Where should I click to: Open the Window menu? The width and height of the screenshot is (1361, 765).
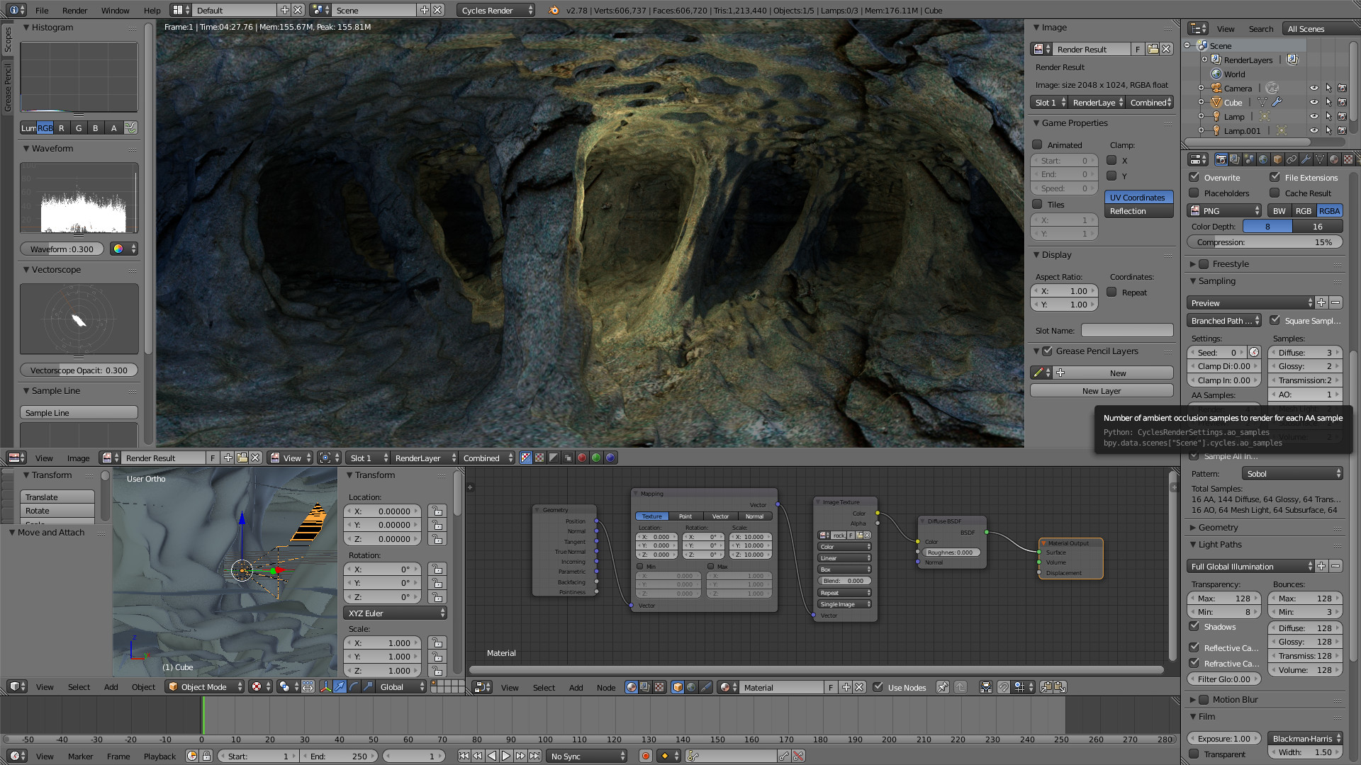tap(115, 10)
